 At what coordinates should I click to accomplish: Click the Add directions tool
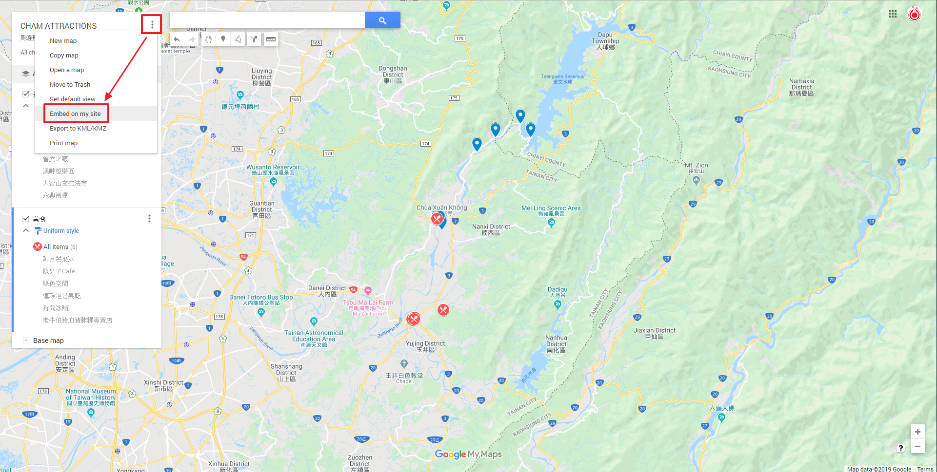254,39
